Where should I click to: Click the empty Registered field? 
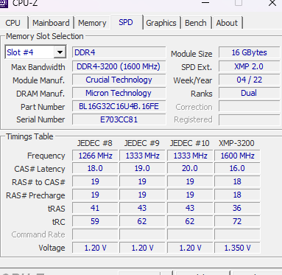249,119
